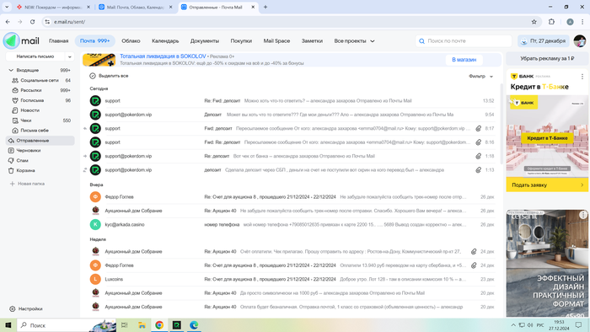Open the browser tab search dropdown
The width and height of the screenshot is (590, 332).
pos(7,7)
